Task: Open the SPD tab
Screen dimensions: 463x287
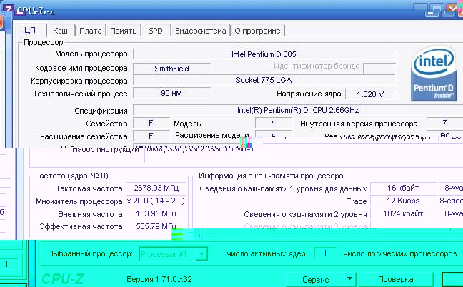Action: (x=156, y=31)
